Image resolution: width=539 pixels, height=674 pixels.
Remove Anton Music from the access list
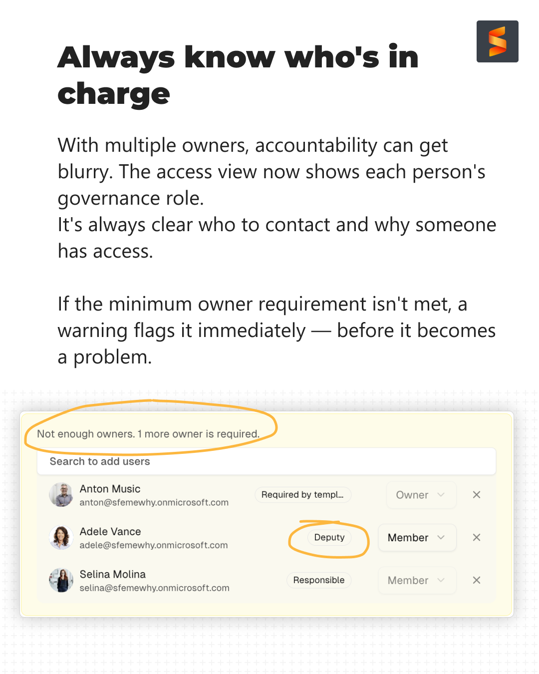click(477, 495)
